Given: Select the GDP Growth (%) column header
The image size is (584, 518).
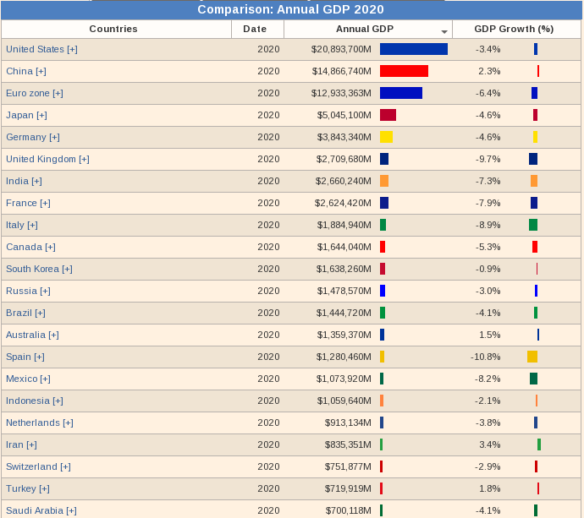Looking at the screenshot, I should pos(513,29).
